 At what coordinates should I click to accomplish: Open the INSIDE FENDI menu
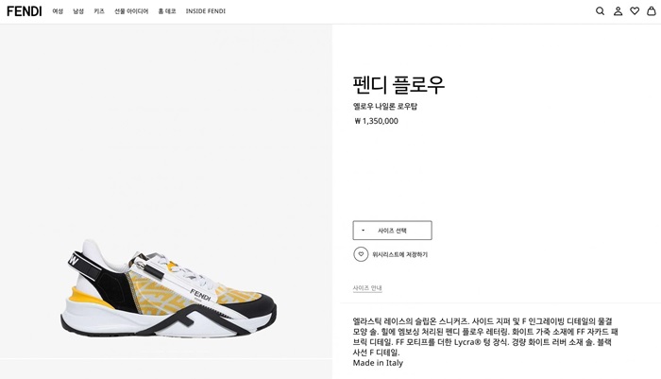click(x=205, y=11)
